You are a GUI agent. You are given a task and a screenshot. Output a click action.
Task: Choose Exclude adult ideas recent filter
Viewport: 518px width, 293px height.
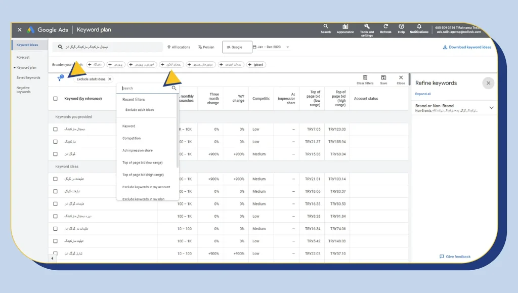140,110
